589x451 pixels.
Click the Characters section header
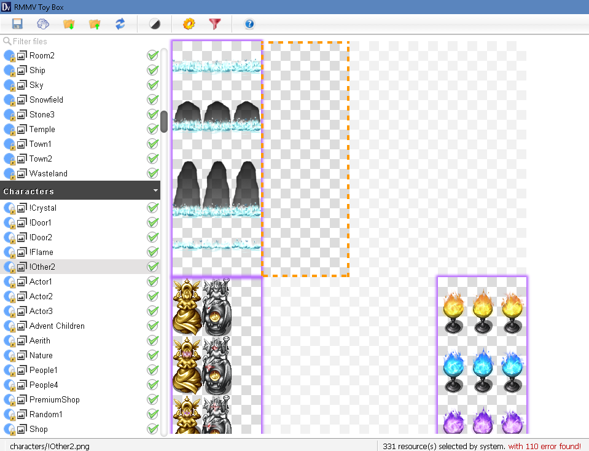[80, 190]
